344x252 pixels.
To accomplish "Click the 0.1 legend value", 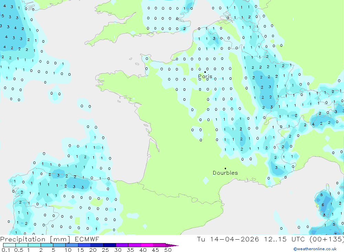I will coord(6,250).
